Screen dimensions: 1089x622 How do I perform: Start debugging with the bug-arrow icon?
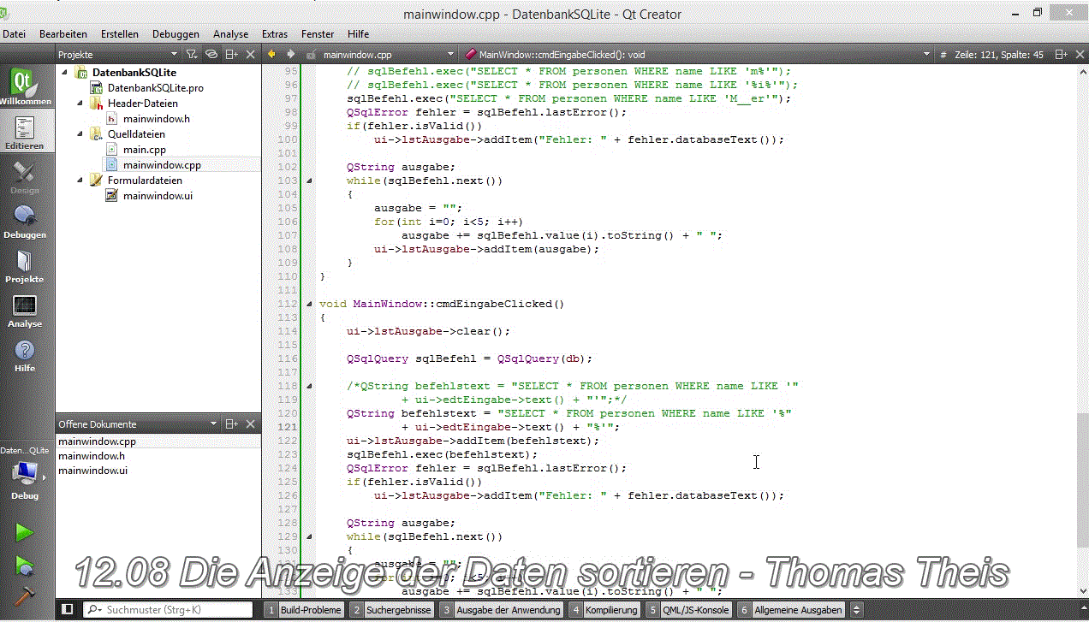(x=24, y=566)
